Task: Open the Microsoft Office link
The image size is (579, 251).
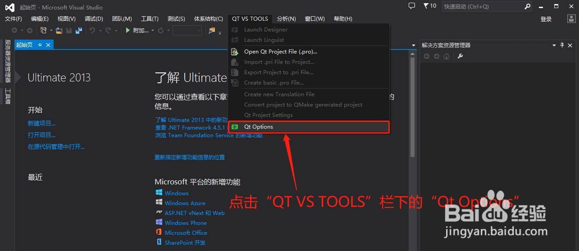Action: pos(186,233)
